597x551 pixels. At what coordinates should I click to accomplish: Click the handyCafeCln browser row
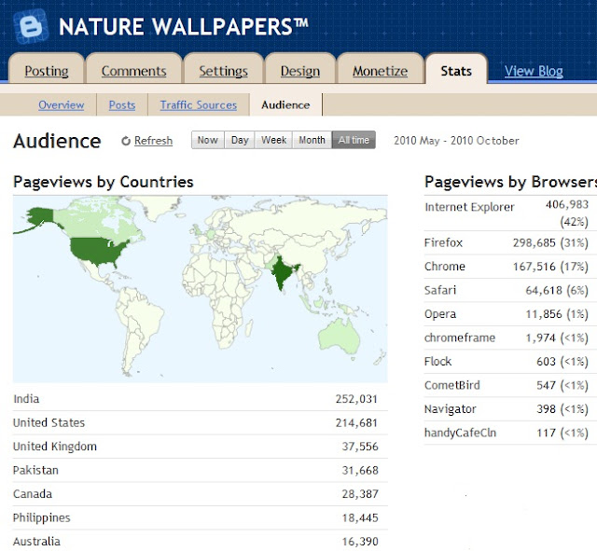(x=510, y=433)
